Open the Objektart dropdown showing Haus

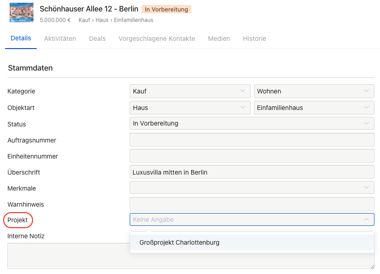pos(190,108)
